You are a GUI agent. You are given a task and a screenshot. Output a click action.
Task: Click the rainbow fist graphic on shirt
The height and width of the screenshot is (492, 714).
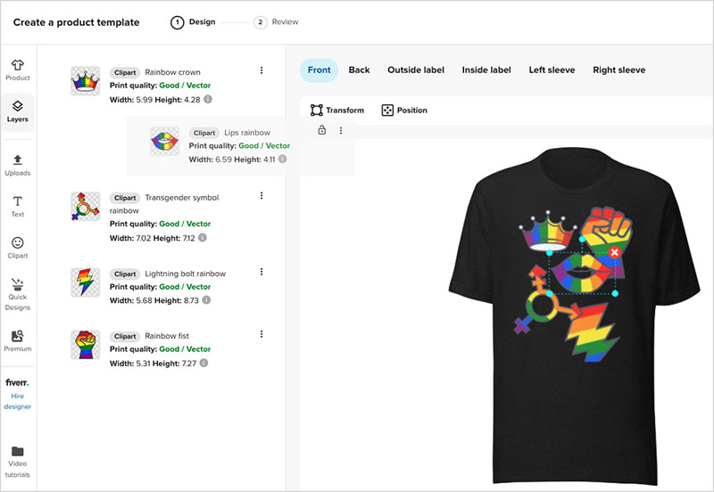click(x=608, y=230)
